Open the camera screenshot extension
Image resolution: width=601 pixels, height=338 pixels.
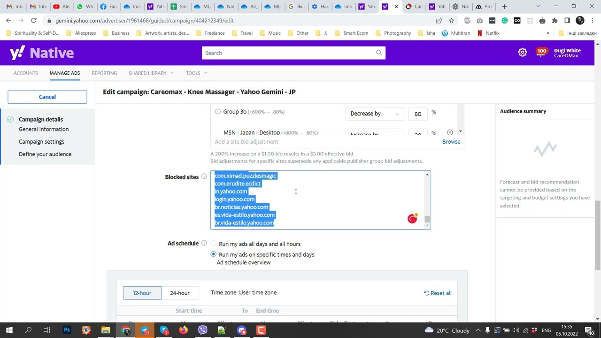point(479,21)
